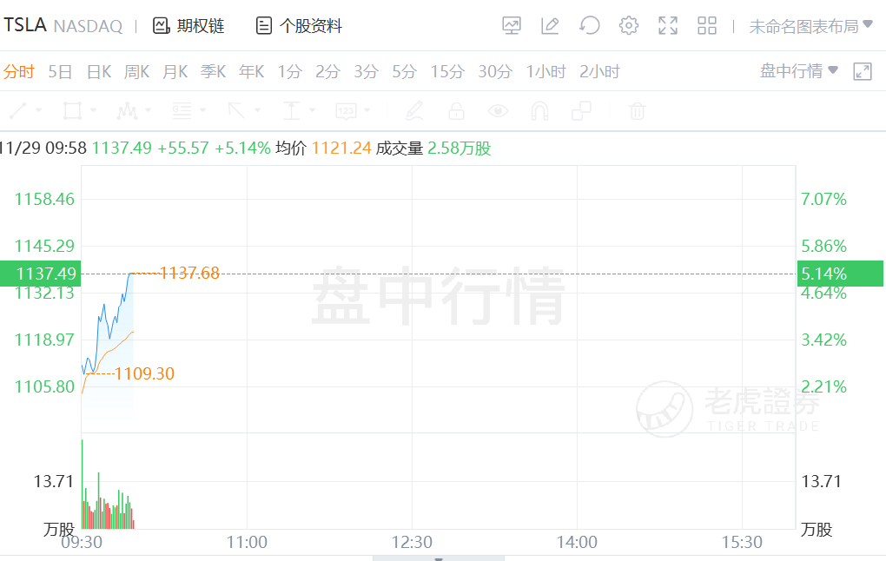Open 个股资料 stock profile
Screen dimensions: 886x561
tap(299, 26)
